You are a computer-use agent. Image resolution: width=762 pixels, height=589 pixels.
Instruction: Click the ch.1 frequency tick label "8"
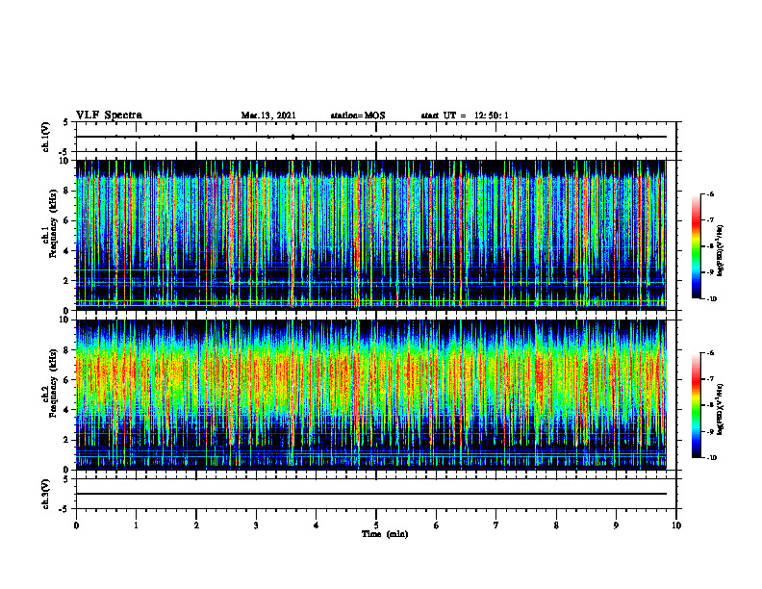click(66, 191)
